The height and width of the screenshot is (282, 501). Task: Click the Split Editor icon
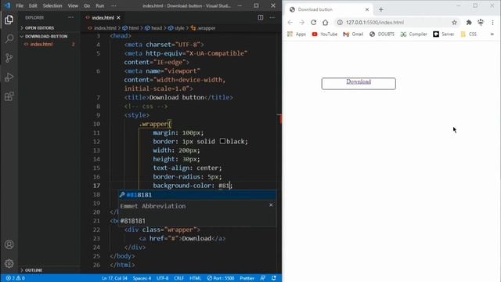pyautogui.click(x=261, y=17)
